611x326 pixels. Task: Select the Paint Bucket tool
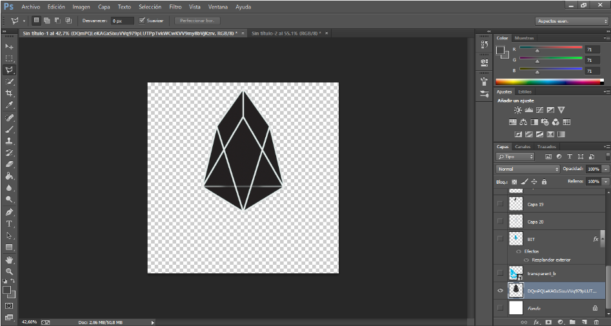[x=9, y=176]
